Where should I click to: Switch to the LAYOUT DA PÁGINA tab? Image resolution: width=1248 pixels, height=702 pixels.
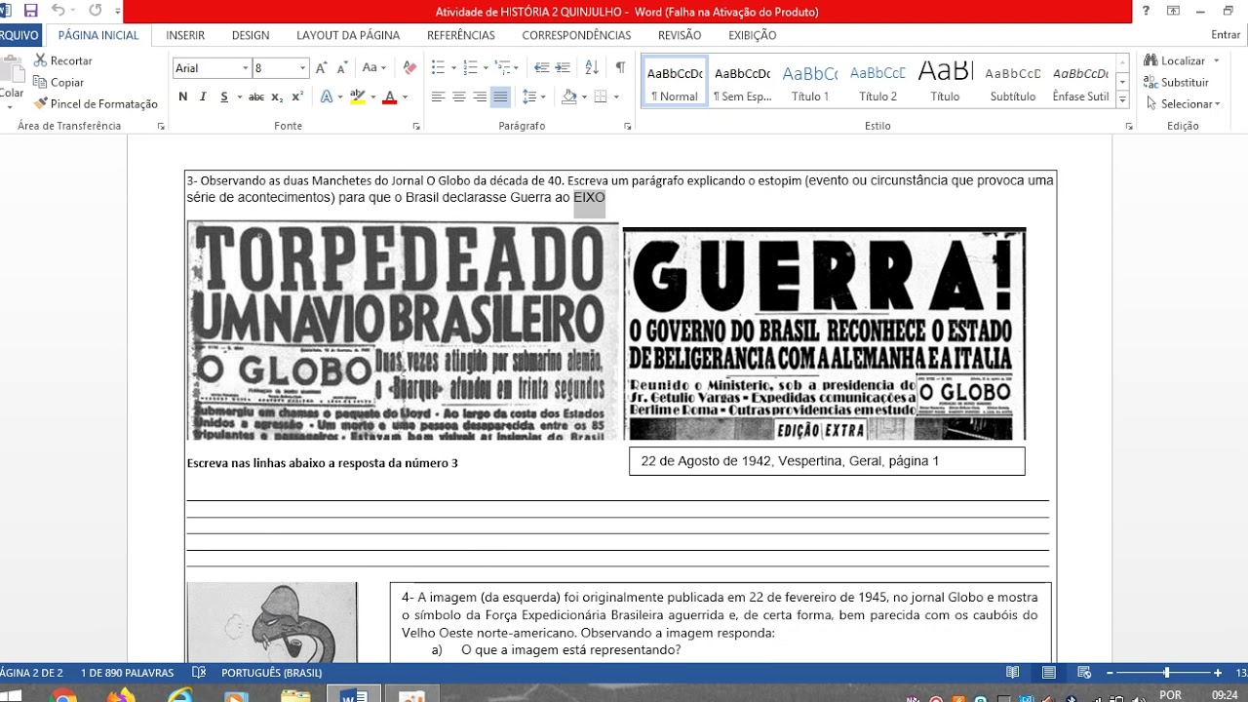click(x=348, y=35)
